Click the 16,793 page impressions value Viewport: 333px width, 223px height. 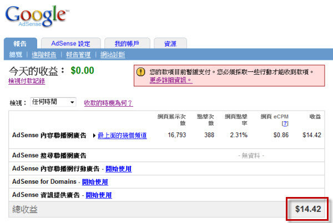click(x=177, y=135)
